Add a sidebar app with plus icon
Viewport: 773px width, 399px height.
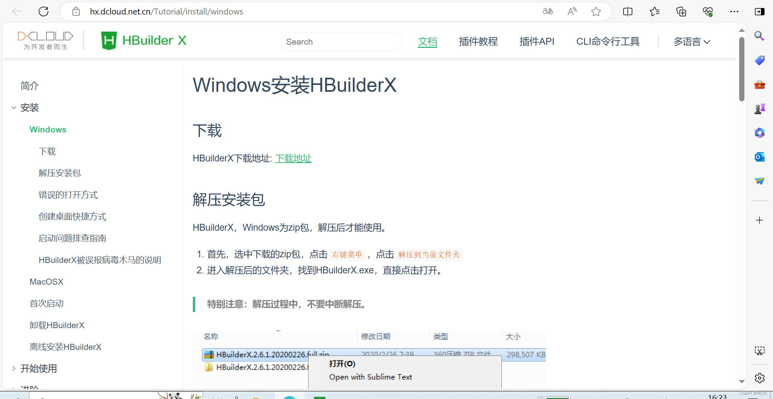pos(759,220)
